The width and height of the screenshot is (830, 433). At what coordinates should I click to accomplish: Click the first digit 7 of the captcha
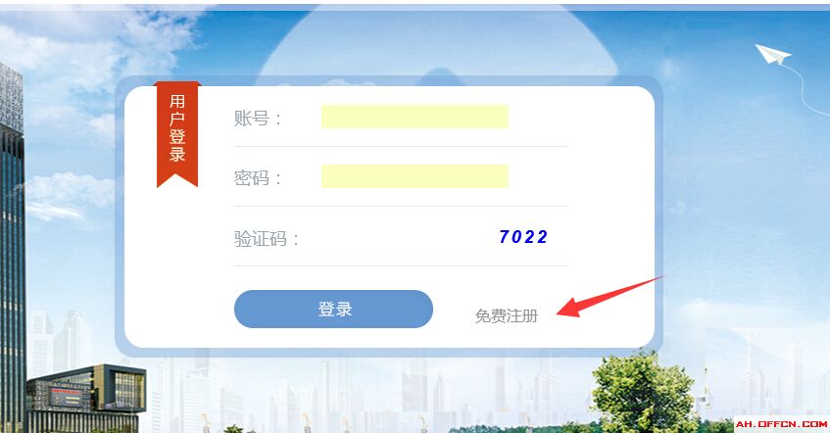click(x=505, y=237)
